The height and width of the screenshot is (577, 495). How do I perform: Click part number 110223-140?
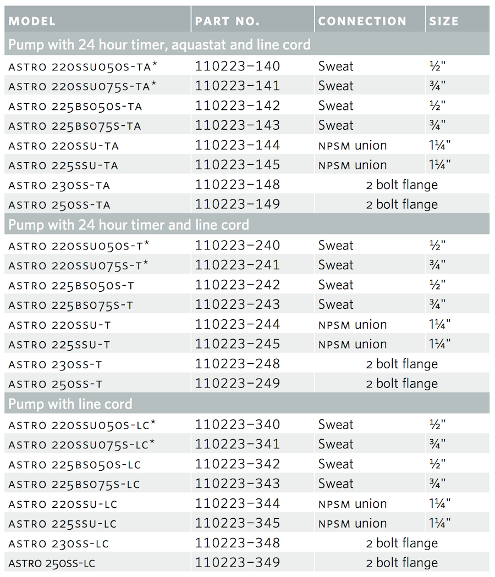238,66
